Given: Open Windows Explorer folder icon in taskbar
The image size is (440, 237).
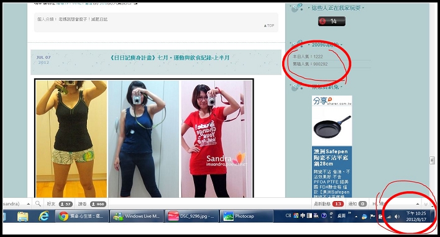Looking at the screenshot, I should click(x=23, y=217).
